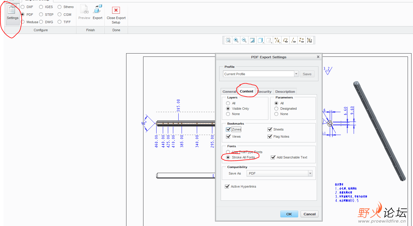Toggle Csys Display eye icon
The width and height of the screenshot is (413, 226).
(310, 40)
